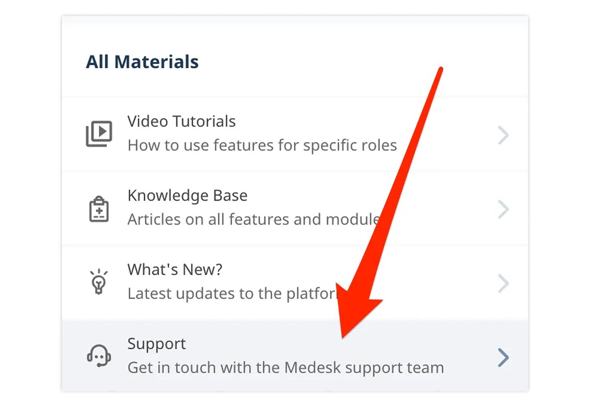Click the glowing bulb icon for updates
Image resolution: width=590 pixels, height=407 pixels.
click(99, 282)
